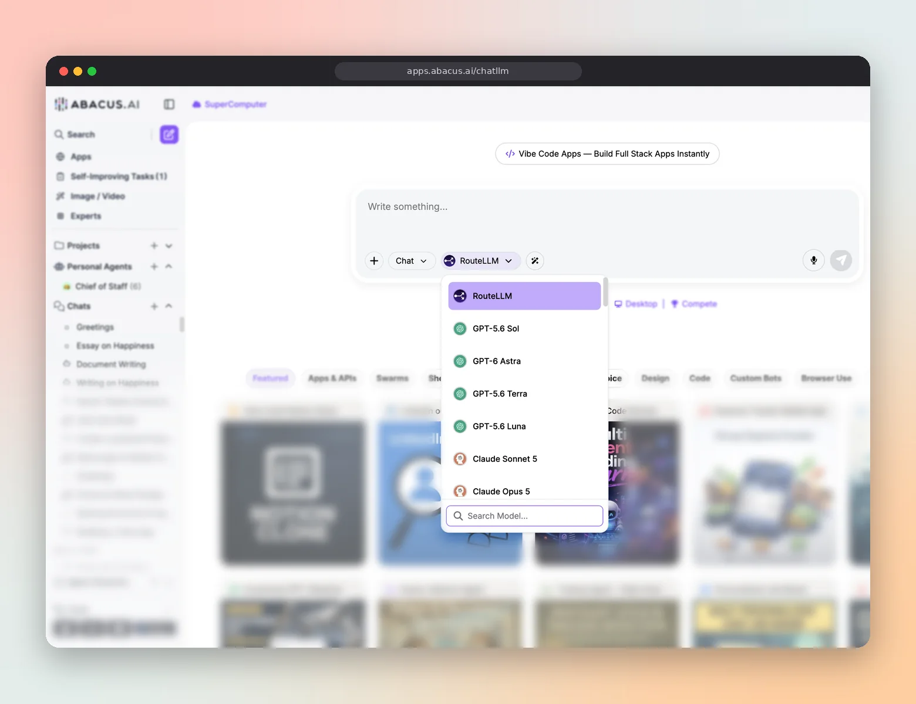
Task: Switch to the Apps & APIs tab
Action: 332,378
